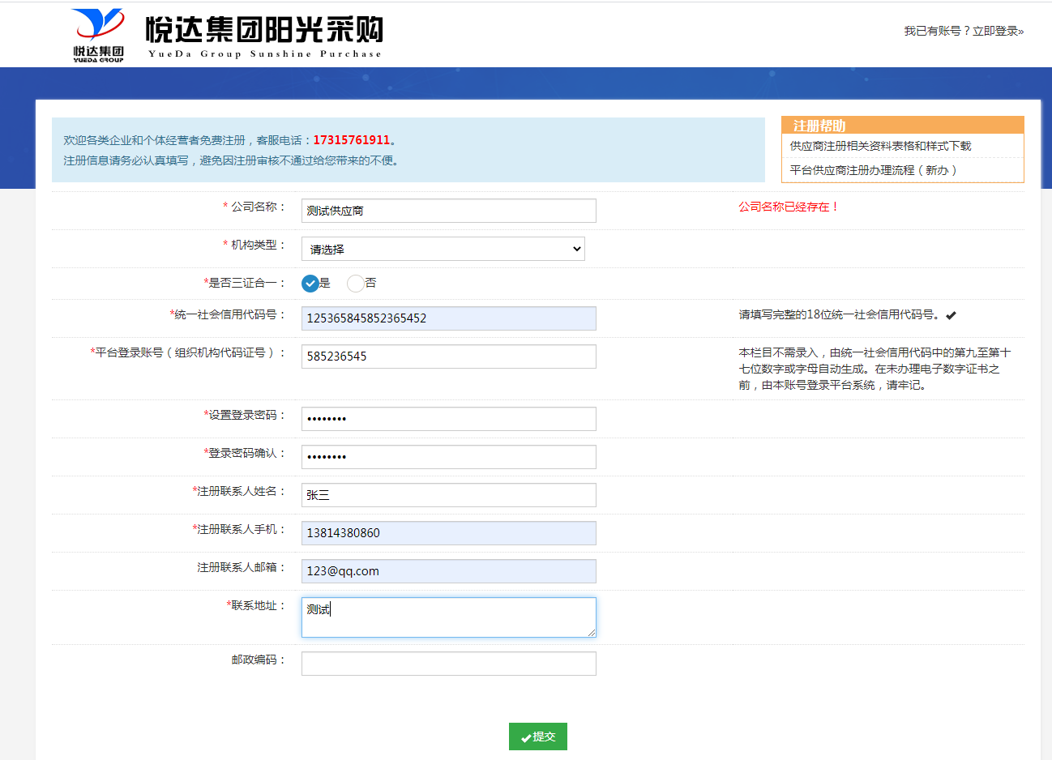Click the 悦达集团阳光采购 title banner
The image size is (1052, 760).
pos(264,35)
